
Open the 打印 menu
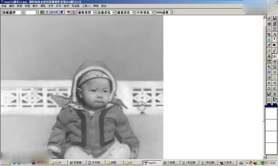pos(59,6)
